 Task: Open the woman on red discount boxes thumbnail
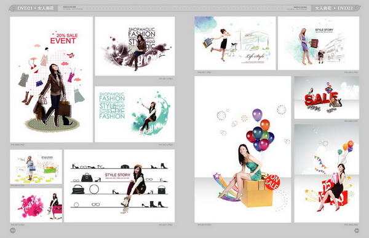click(x=327, y=174)
